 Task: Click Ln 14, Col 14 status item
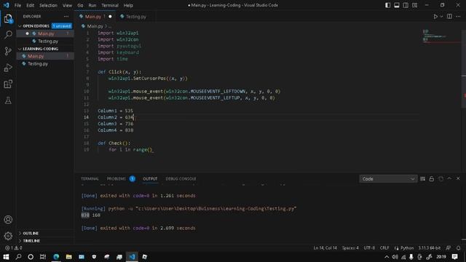(x=325, y=248)
